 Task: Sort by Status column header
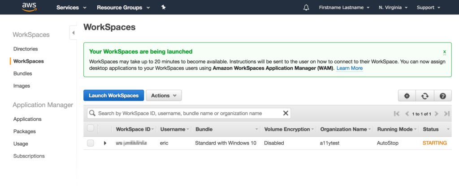[x=436, y=129]
